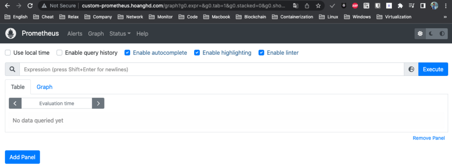Open the Help menu item
The image size is (452, 168).
[143, 34]
